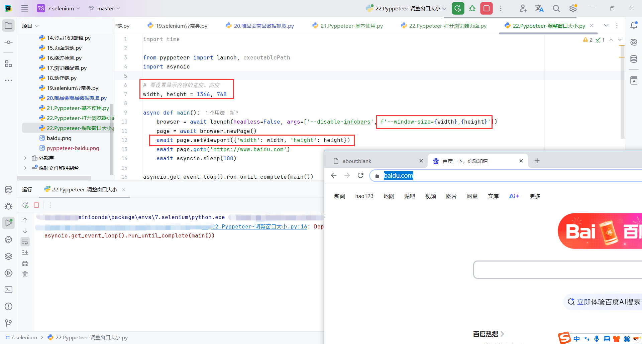The image size is (642, 344).
Task: Open the Python Packages layers icon
Action: pos(9,256)
